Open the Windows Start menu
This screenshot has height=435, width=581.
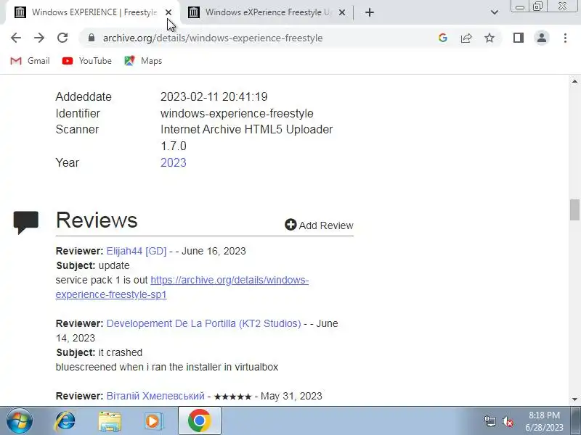pos(19,421)
